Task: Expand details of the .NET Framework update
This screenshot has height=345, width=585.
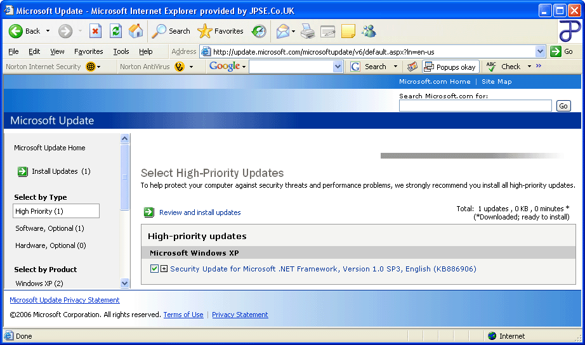Action: [x=164, y=268]
